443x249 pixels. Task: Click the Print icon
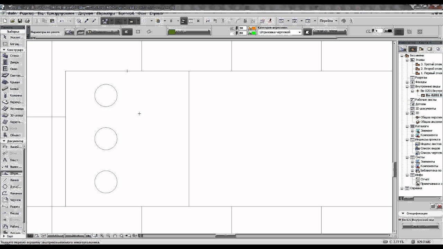tap(27, 21)
